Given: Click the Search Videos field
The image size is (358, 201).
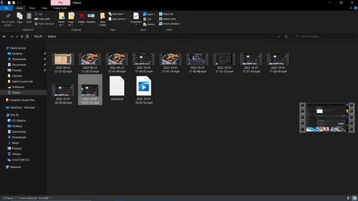Looking at the screenshot, I should pyautogui.click(x=324, y=36).
